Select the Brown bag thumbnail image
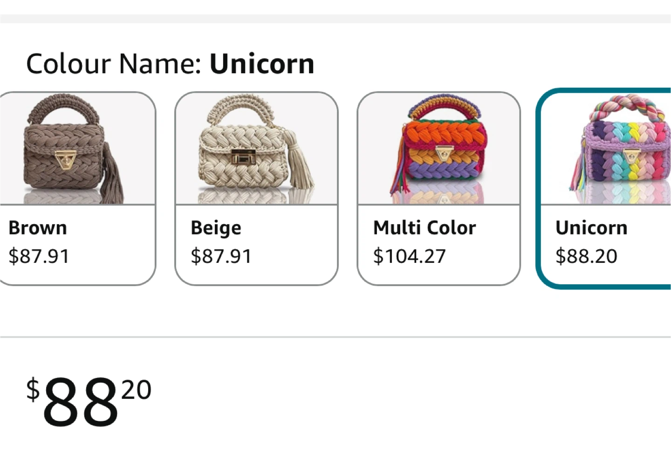This screenshot has width=671, height=453. (x=75, y=149)
